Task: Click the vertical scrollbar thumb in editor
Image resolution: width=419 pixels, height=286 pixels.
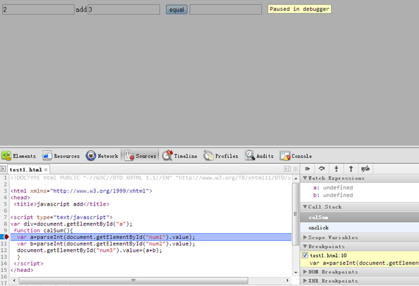Action: [x=295, y=214]
